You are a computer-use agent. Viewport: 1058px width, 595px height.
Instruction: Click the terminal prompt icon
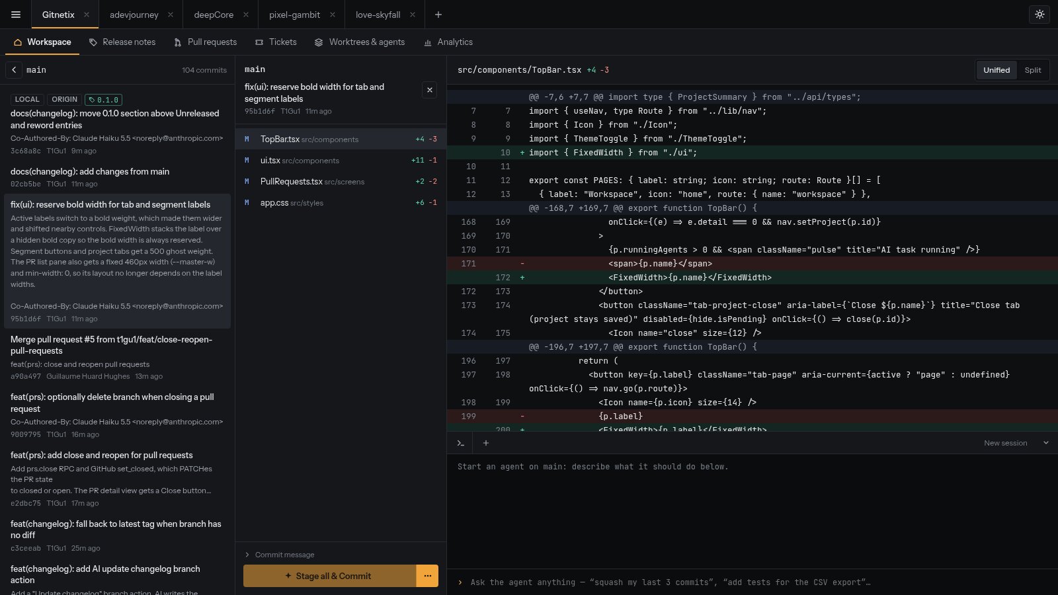[x=461, y=443]
